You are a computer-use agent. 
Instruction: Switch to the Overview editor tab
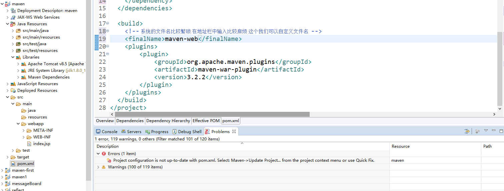[x=105, y=121]
